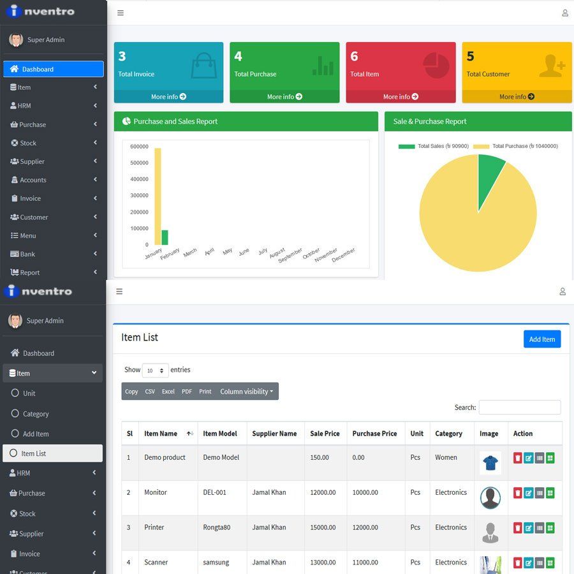Viewport: 574px width, 574px height.
Task: Click the blue Add Item button
Action: tap(541, 339)
